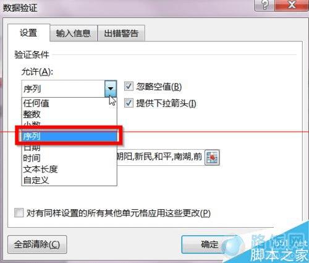This screenshot has height=263, width=309.
Task: Choose the highlighted 序列 option
Action: click(69, 136)
